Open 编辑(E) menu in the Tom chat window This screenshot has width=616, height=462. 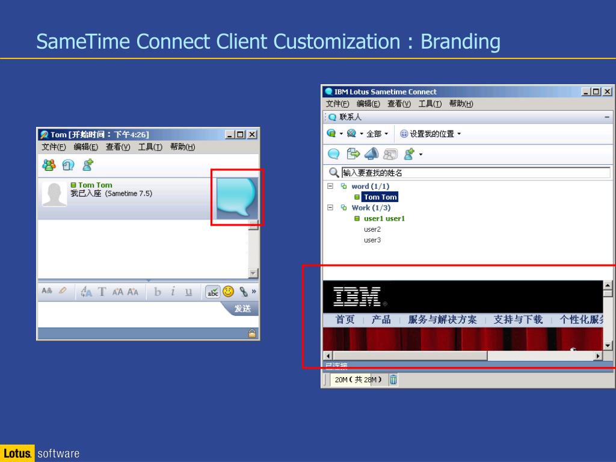(x=85, y=147)
